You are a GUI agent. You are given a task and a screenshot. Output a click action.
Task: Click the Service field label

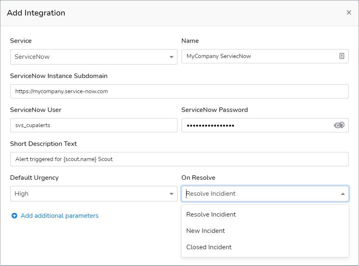21,41
